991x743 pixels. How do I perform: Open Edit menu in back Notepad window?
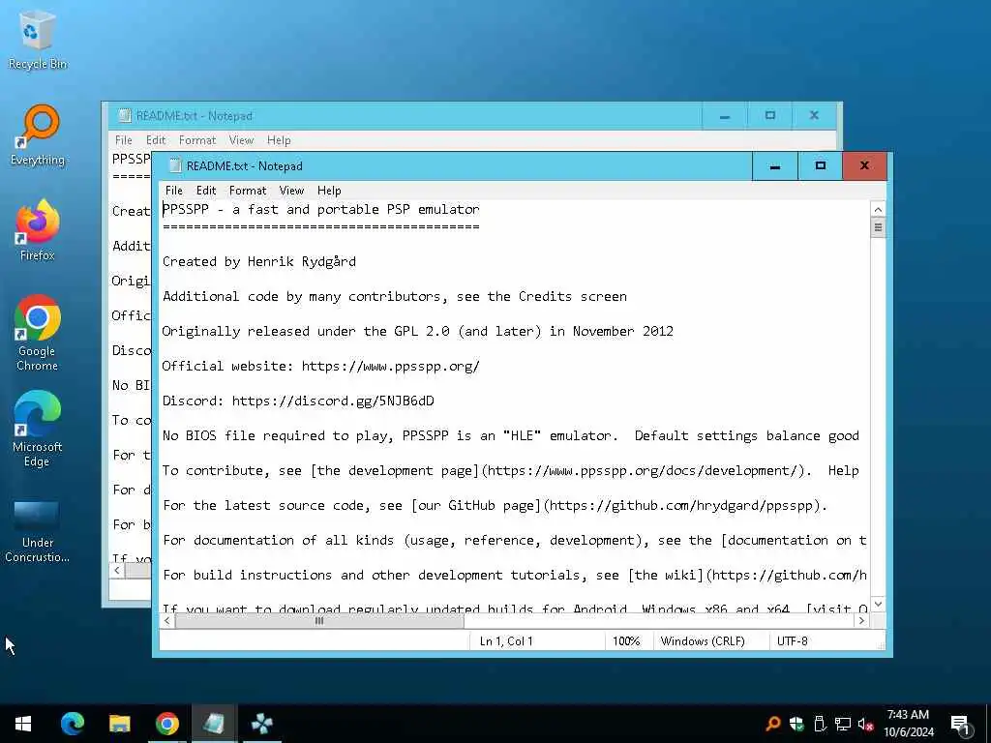point(156,140)
